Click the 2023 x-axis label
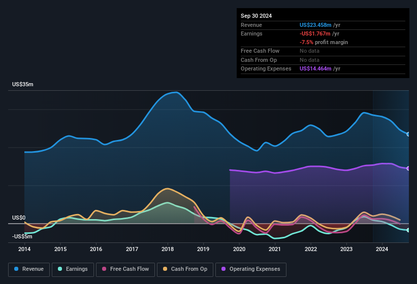417x284 pixels. [x=346, y=249]
